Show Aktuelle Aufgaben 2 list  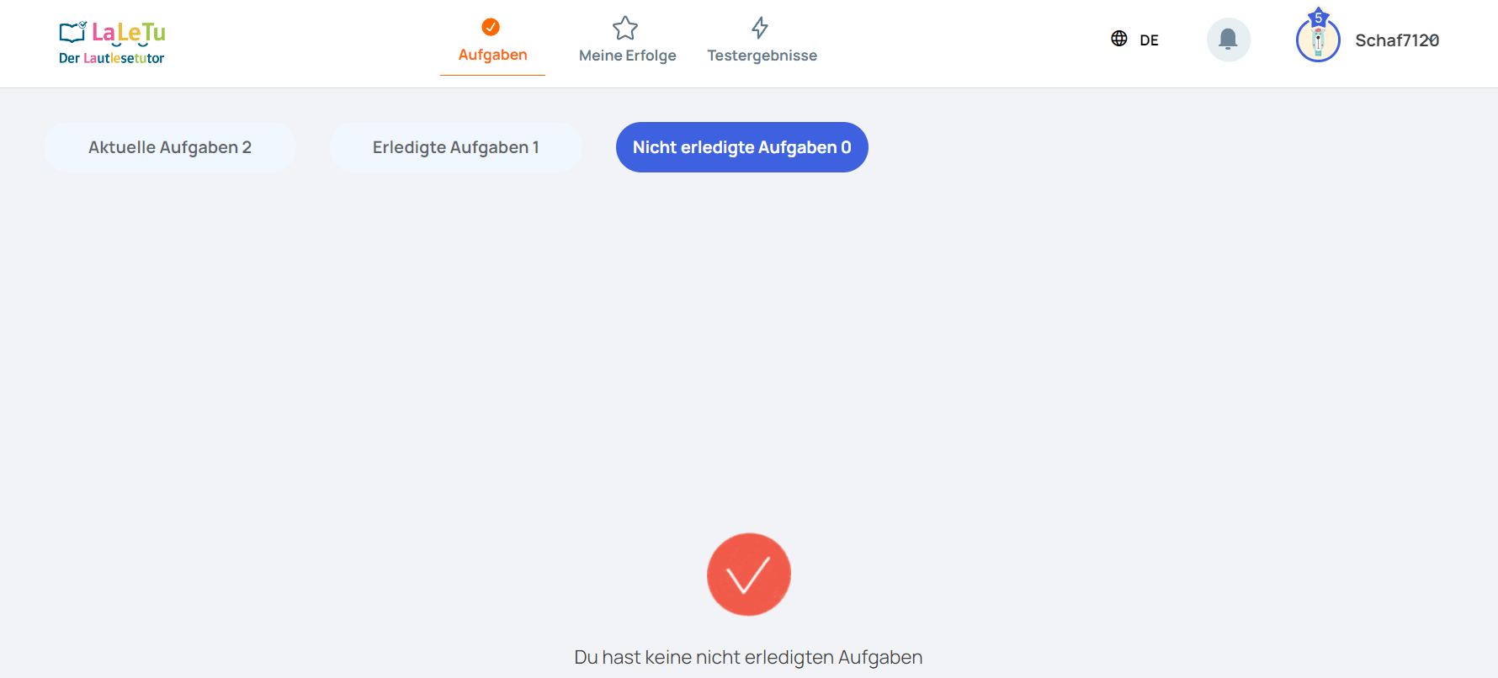coord(170,147)
